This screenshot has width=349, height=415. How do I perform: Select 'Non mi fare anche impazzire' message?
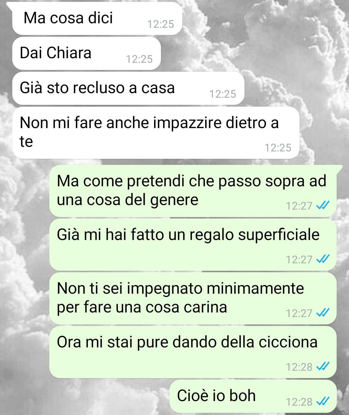click(156, 133)
